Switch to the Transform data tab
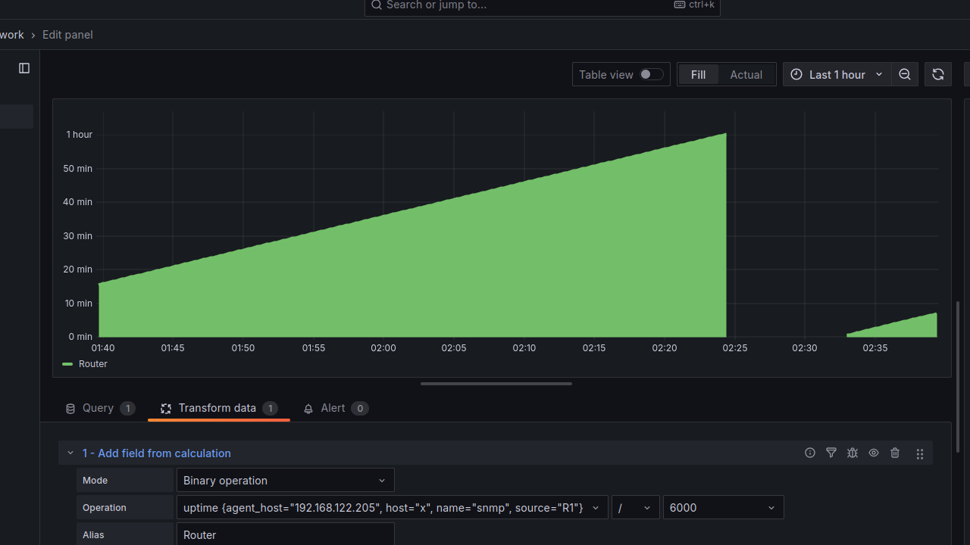This screenshot has height=545, width=970. pyautogui.click(x=219, y=408)
